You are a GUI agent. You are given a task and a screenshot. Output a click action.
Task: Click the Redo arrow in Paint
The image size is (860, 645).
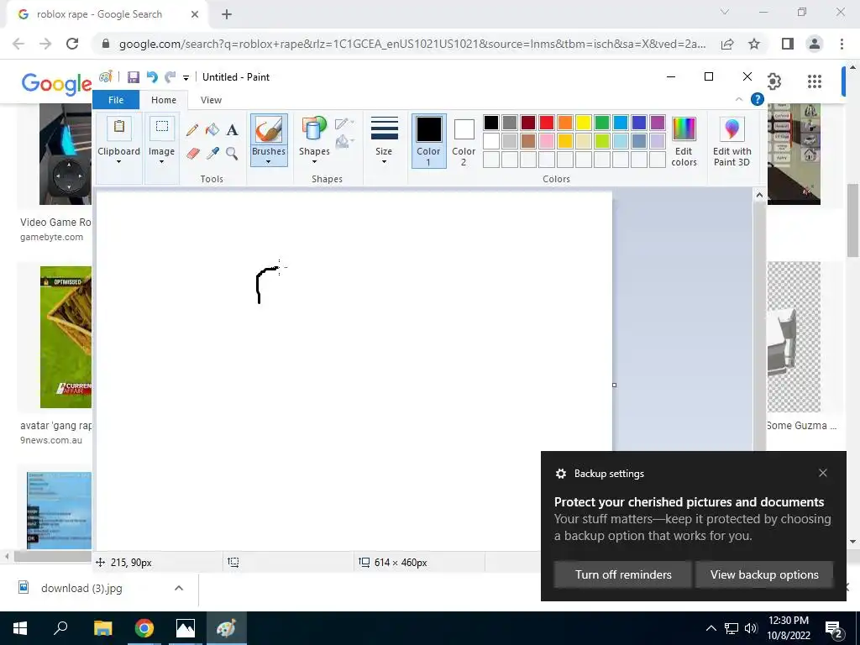click(170, 77)
